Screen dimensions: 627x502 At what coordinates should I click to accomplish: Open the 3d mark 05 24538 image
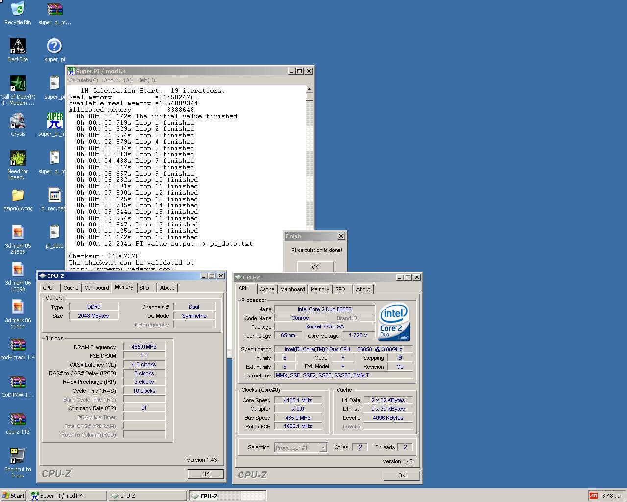(x=18, y=232)
